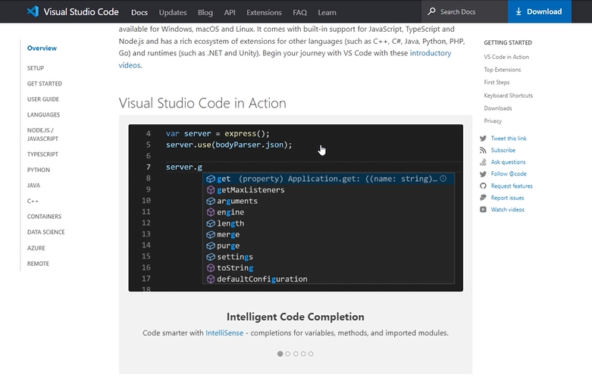The width and height of the screenshot is (592, 387).
Task: Click the Stack Overflow icon beside Ask questions
Action: click(x=483, y=162)
